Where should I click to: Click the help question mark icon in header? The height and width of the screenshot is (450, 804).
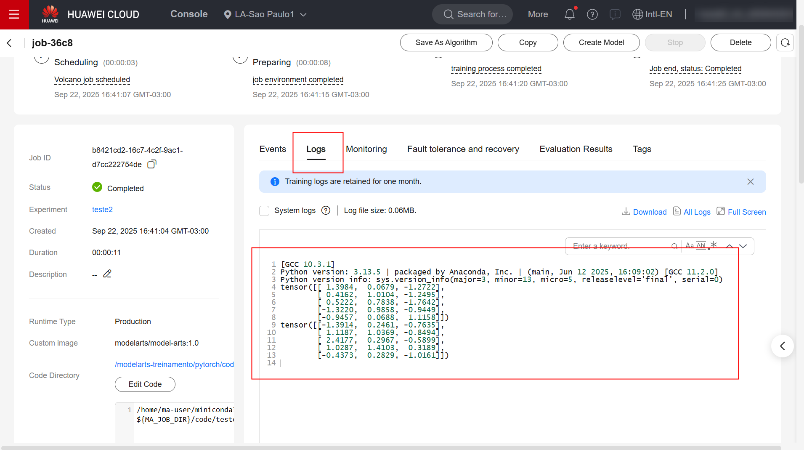click(x=592, y=14)
